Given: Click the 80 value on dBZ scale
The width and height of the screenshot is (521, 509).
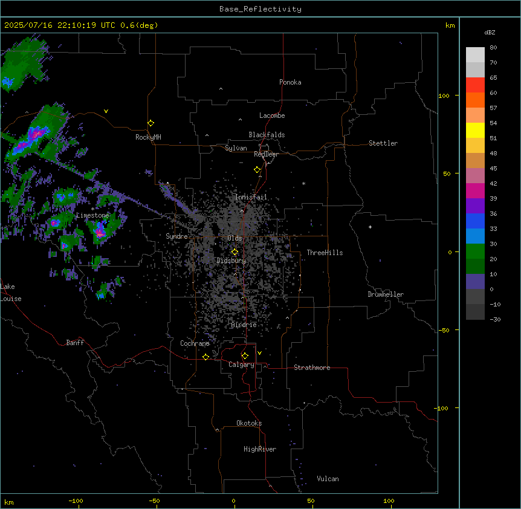Looking at the screenshot, I should click(x=493, y=48).
